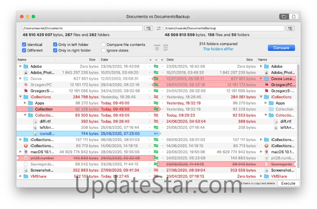Sort by right Size column header
Image resolution: width=317 pixels, height=209 pixels.
pyautogui.click(x=235, y=60)
